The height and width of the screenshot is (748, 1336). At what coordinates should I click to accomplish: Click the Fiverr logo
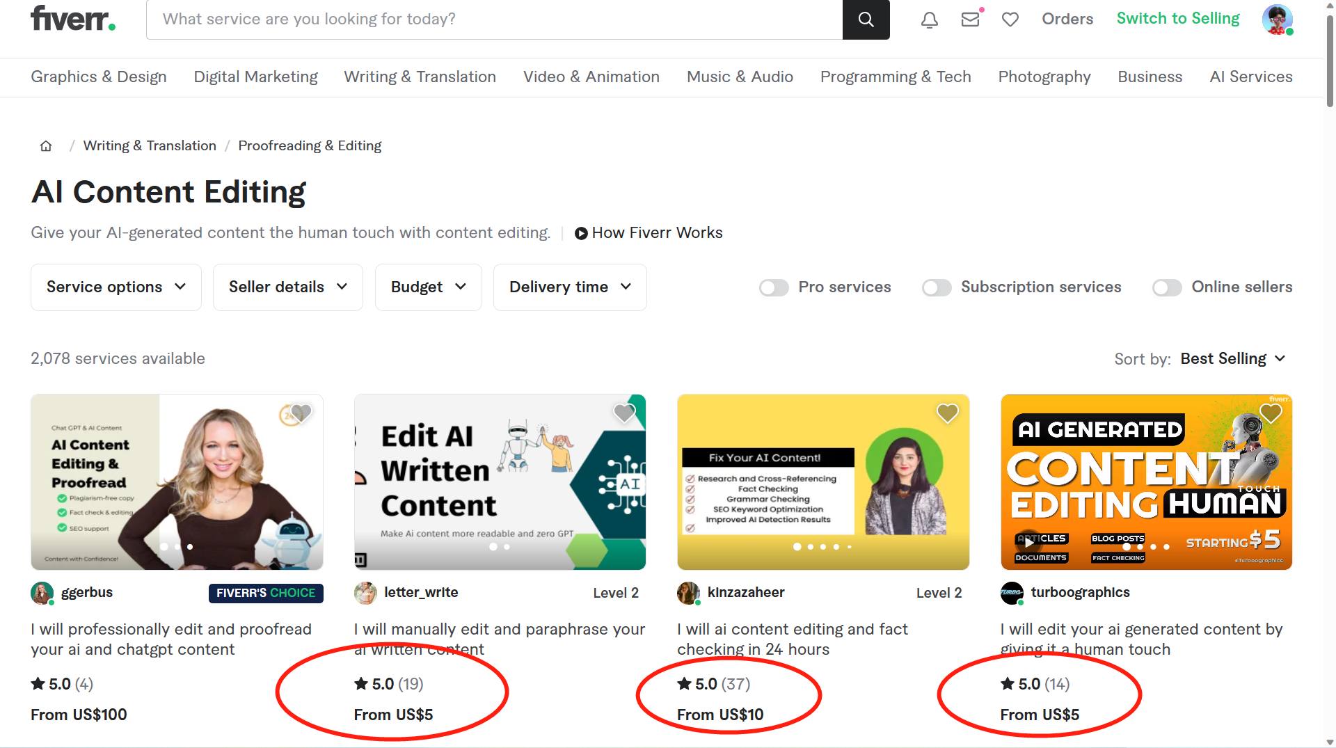click(x=73, y=19)
